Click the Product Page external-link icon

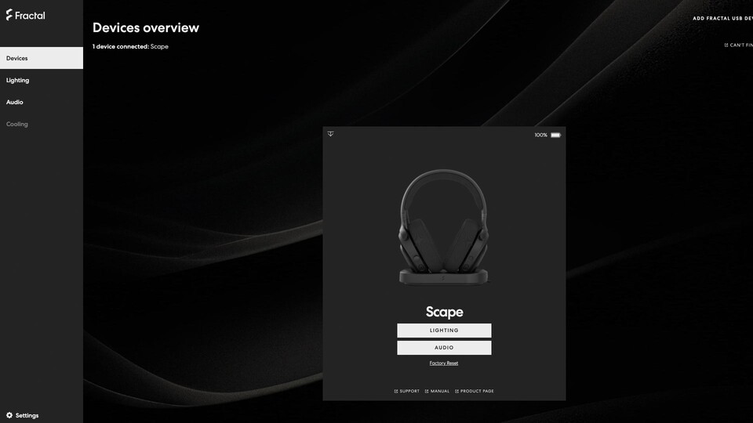click(x=457, y=392)
